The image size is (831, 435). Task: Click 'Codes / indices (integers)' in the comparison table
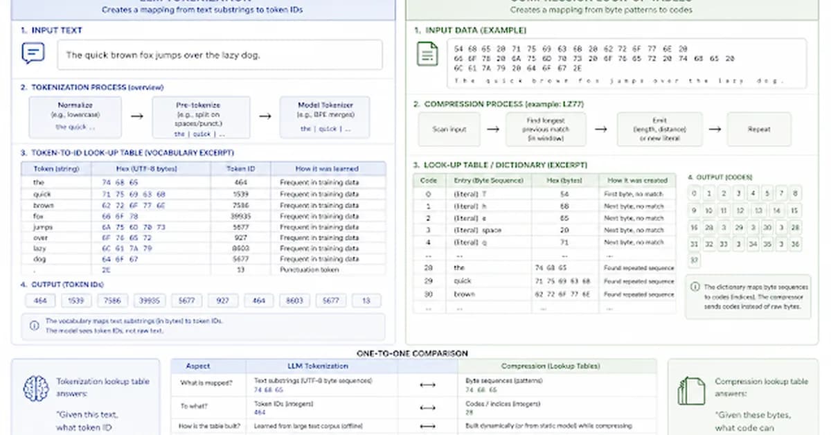(x=503, y=404)
